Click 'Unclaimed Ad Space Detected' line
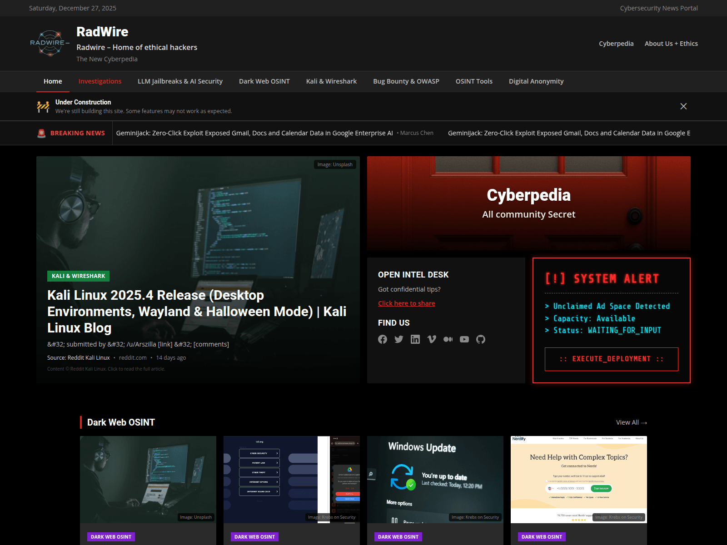 [612, 307]
